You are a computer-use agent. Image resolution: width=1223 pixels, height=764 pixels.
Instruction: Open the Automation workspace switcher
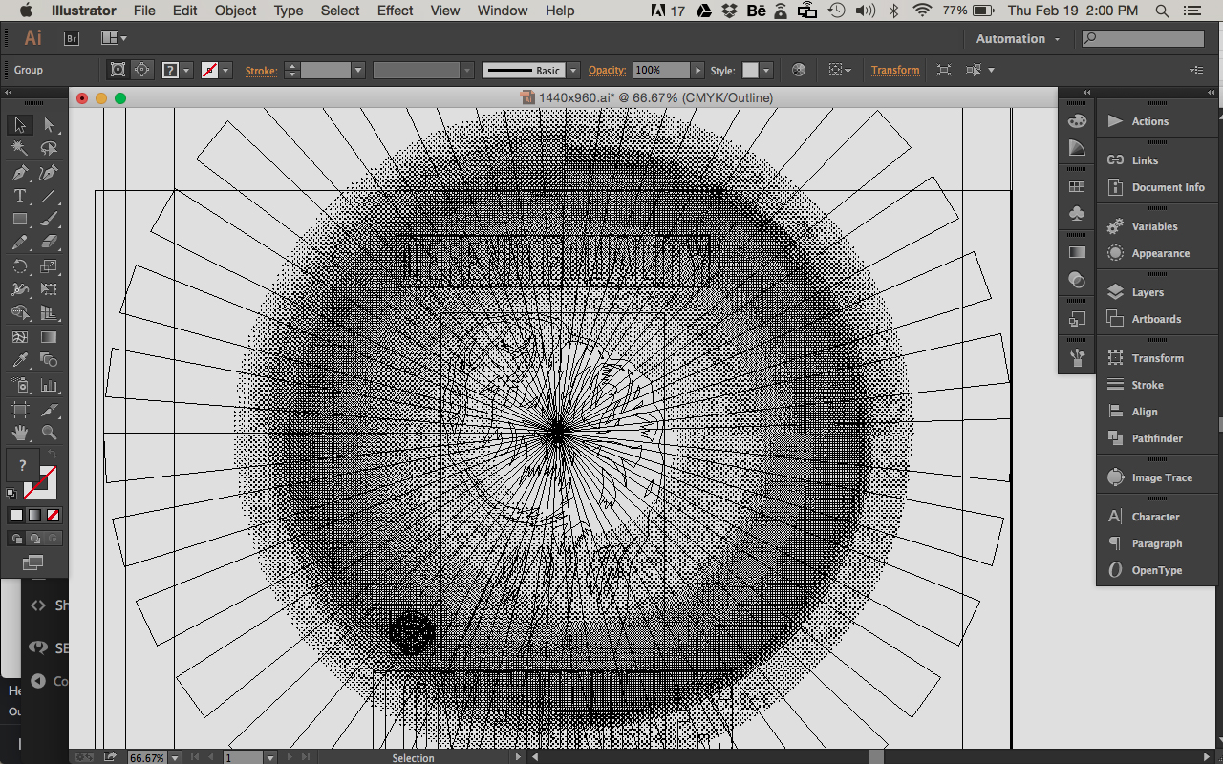[x=1018, y=39]
